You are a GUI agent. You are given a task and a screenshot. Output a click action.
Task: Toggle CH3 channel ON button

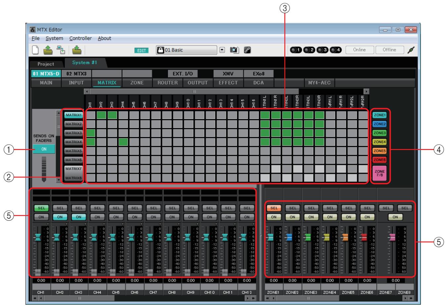78,217
